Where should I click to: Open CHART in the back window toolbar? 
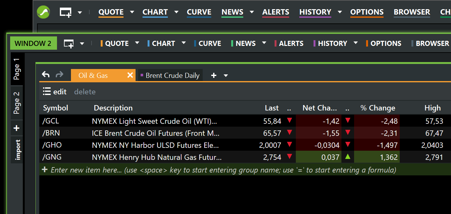155,12
